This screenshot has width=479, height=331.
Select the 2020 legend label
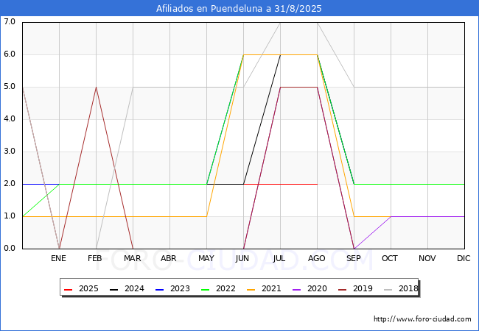click(x=317, y=288)
